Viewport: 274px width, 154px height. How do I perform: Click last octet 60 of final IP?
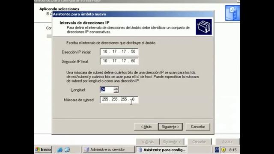click(x=133, y=61)
